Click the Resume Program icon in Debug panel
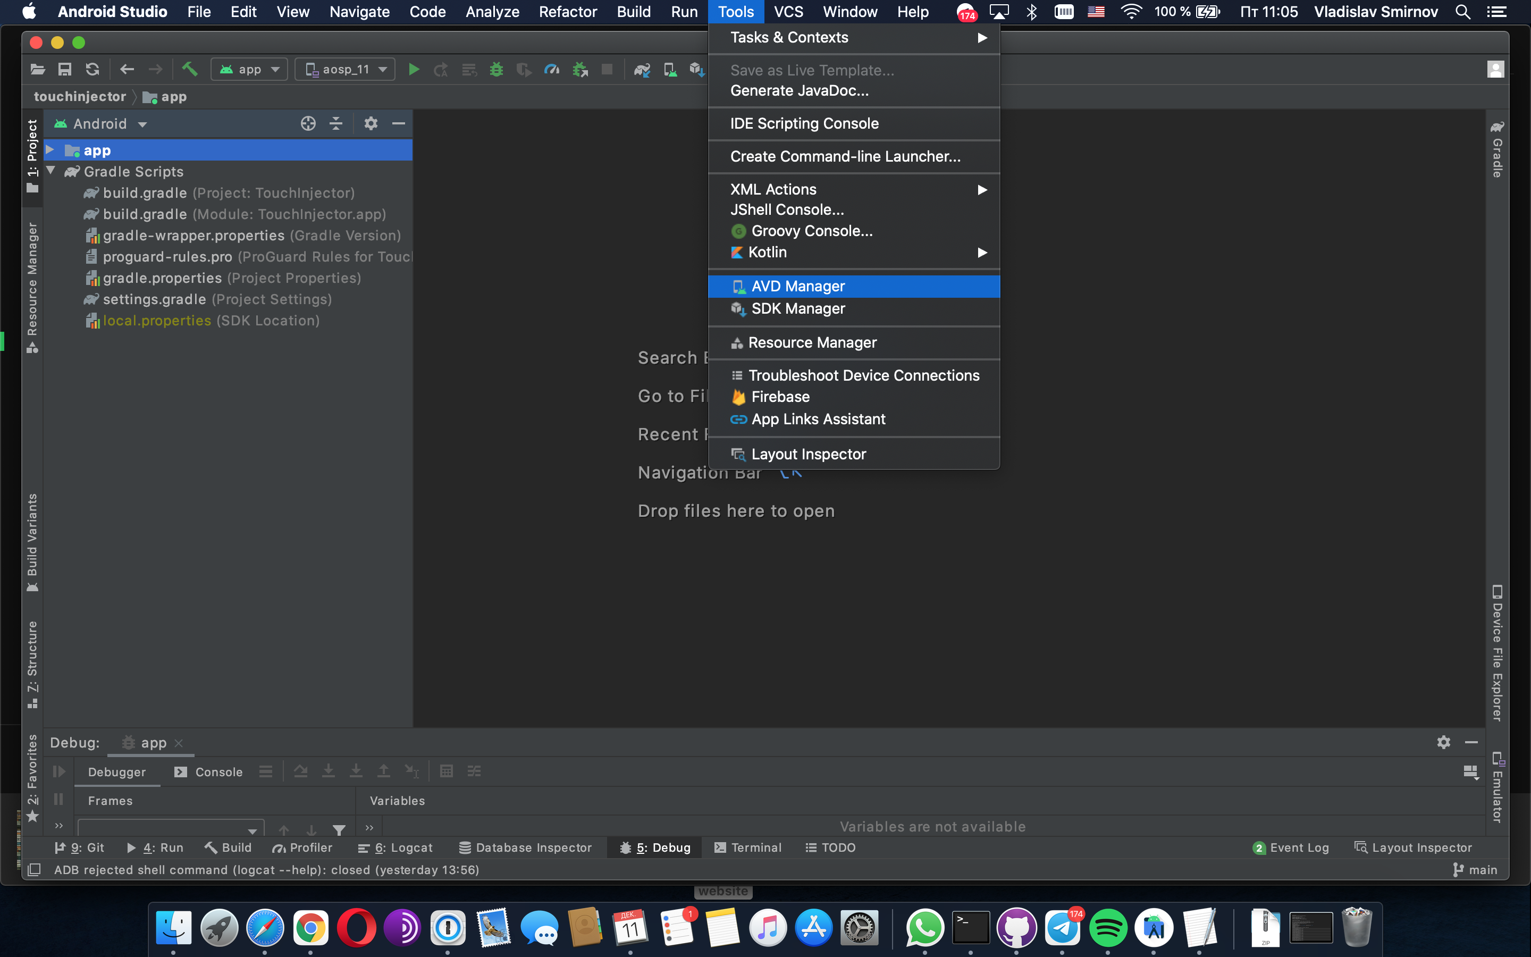This screenshot has width=1531, height=957. 59,771
